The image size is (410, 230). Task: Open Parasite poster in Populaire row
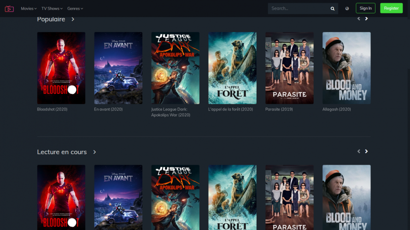(x=289, y=68)
